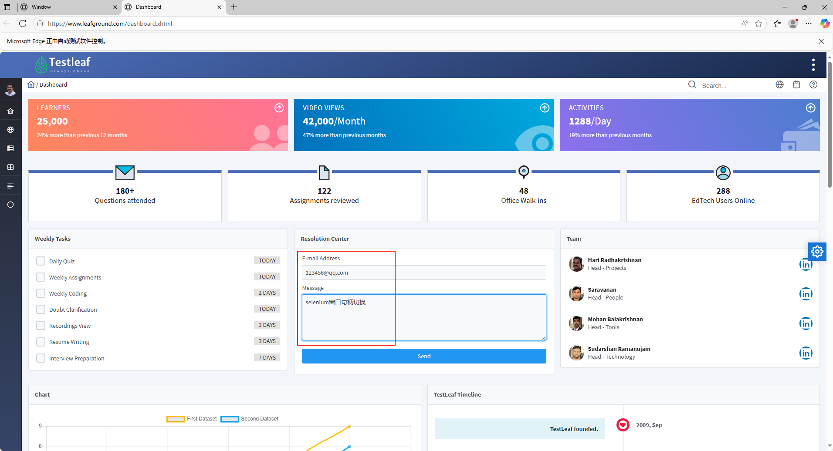Open Saravanan's LinkedIn icon

click(806, 294)
